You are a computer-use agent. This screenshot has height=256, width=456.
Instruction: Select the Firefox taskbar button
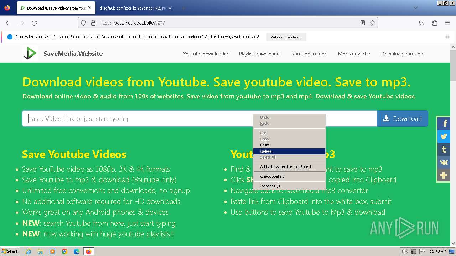click(88, 251)
